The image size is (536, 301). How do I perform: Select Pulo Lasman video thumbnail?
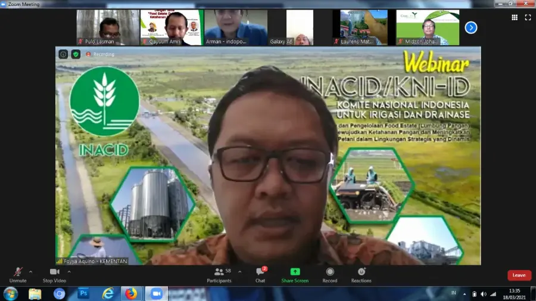coord(108,27)
